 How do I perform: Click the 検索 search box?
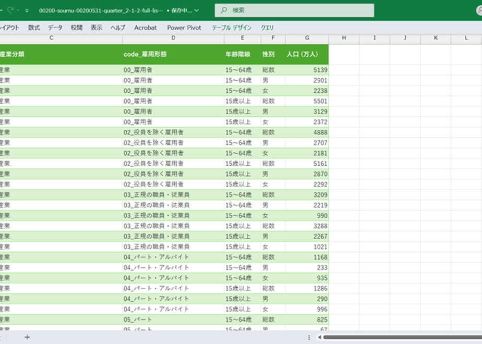(x=294, y=10)
